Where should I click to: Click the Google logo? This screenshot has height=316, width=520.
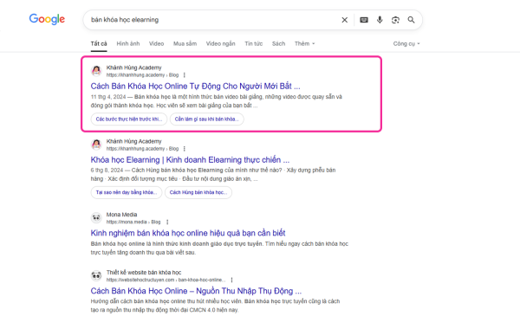[x=47, y=19]
